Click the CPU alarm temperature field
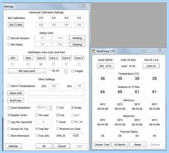169x153 pixels. 54,86
